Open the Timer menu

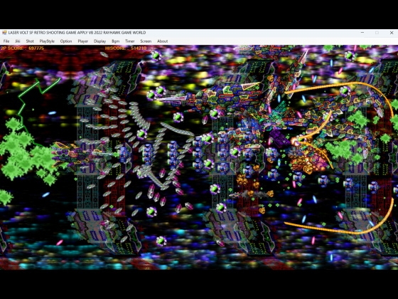129,41
